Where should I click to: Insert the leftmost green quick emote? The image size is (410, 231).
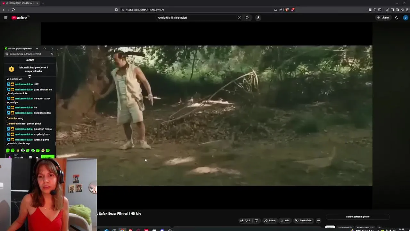[x=8, y=150]
